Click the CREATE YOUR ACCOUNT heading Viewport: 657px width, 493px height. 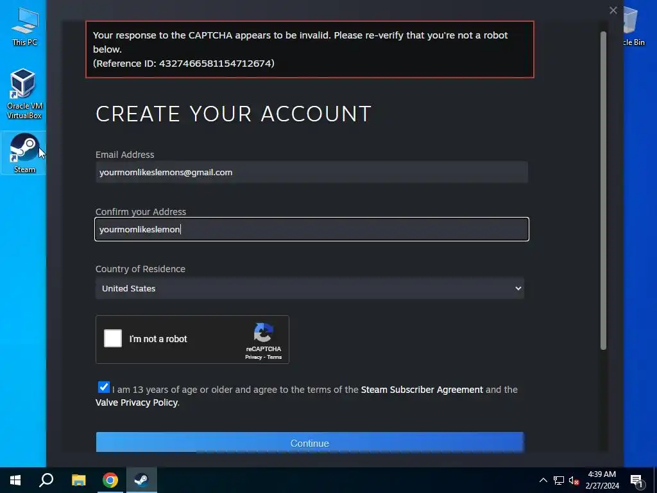(234, 114)
